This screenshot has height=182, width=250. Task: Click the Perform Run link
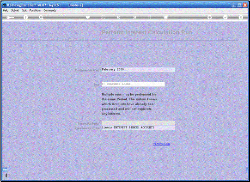[161, 144]
